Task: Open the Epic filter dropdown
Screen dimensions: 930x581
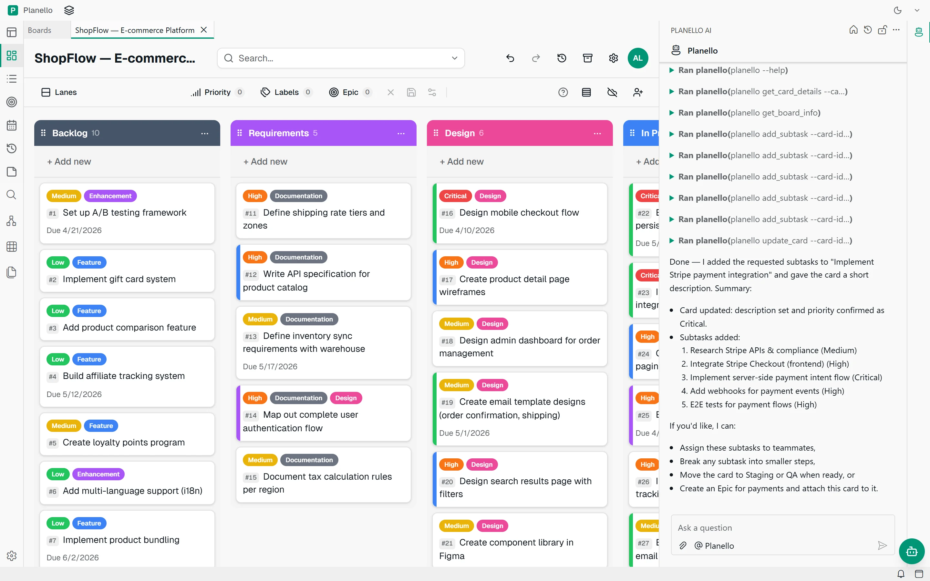Action: pos(350,92)
